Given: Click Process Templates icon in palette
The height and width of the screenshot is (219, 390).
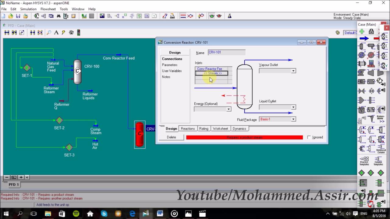Looking at the screenshot, I should click(364, 161).
